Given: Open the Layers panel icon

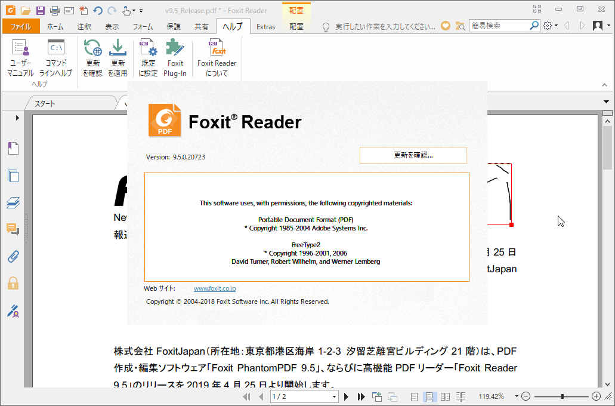Looking at the screenshot, I should click(x=13, y=202).
